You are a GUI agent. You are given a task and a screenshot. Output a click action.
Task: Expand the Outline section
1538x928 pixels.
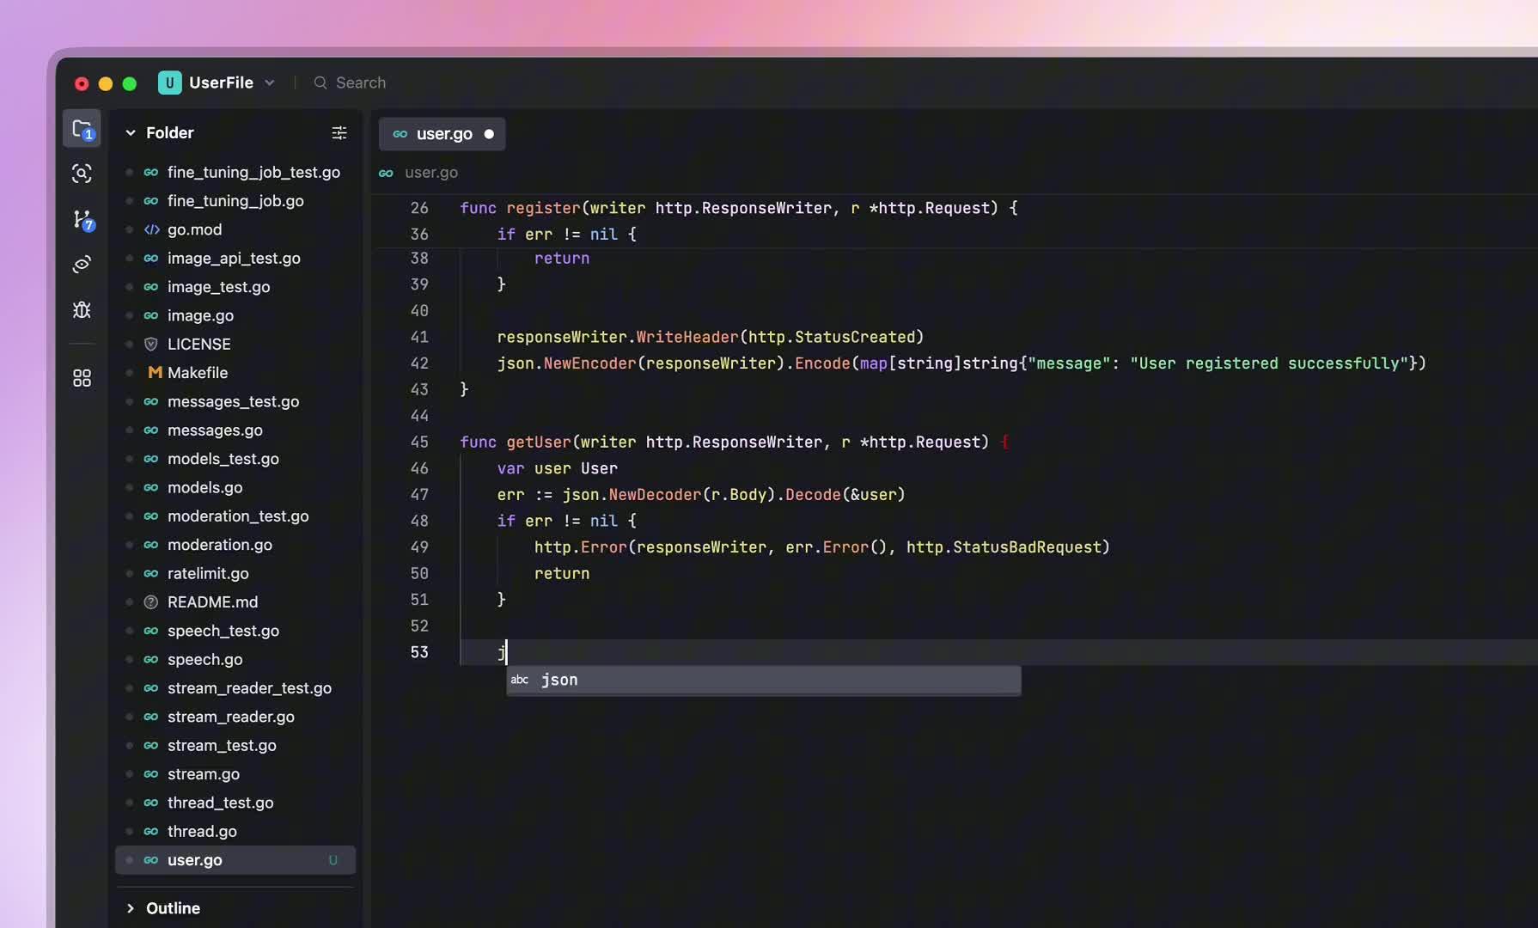pyautogui.click(x=131, y=908)
